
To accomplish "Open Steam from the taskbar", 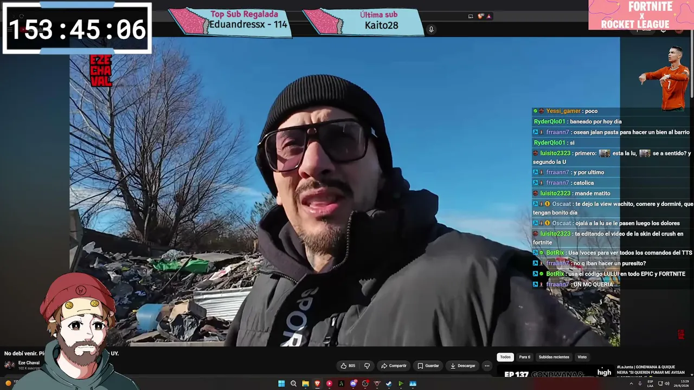I will pos(389,383).
